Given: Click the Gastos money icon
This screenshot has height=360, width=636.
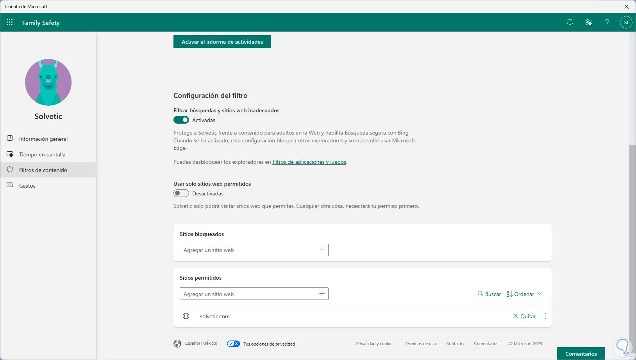Looking at the screenshot, I should coord(10,185).
